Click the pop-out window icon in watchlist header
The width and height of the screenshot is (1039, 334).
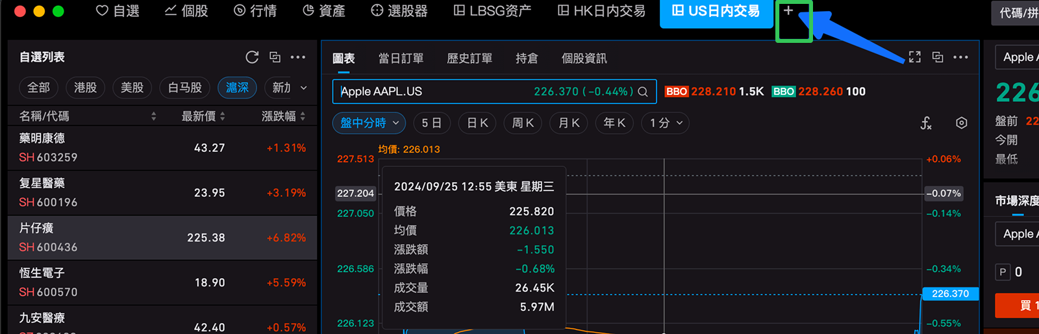[275, 57]
